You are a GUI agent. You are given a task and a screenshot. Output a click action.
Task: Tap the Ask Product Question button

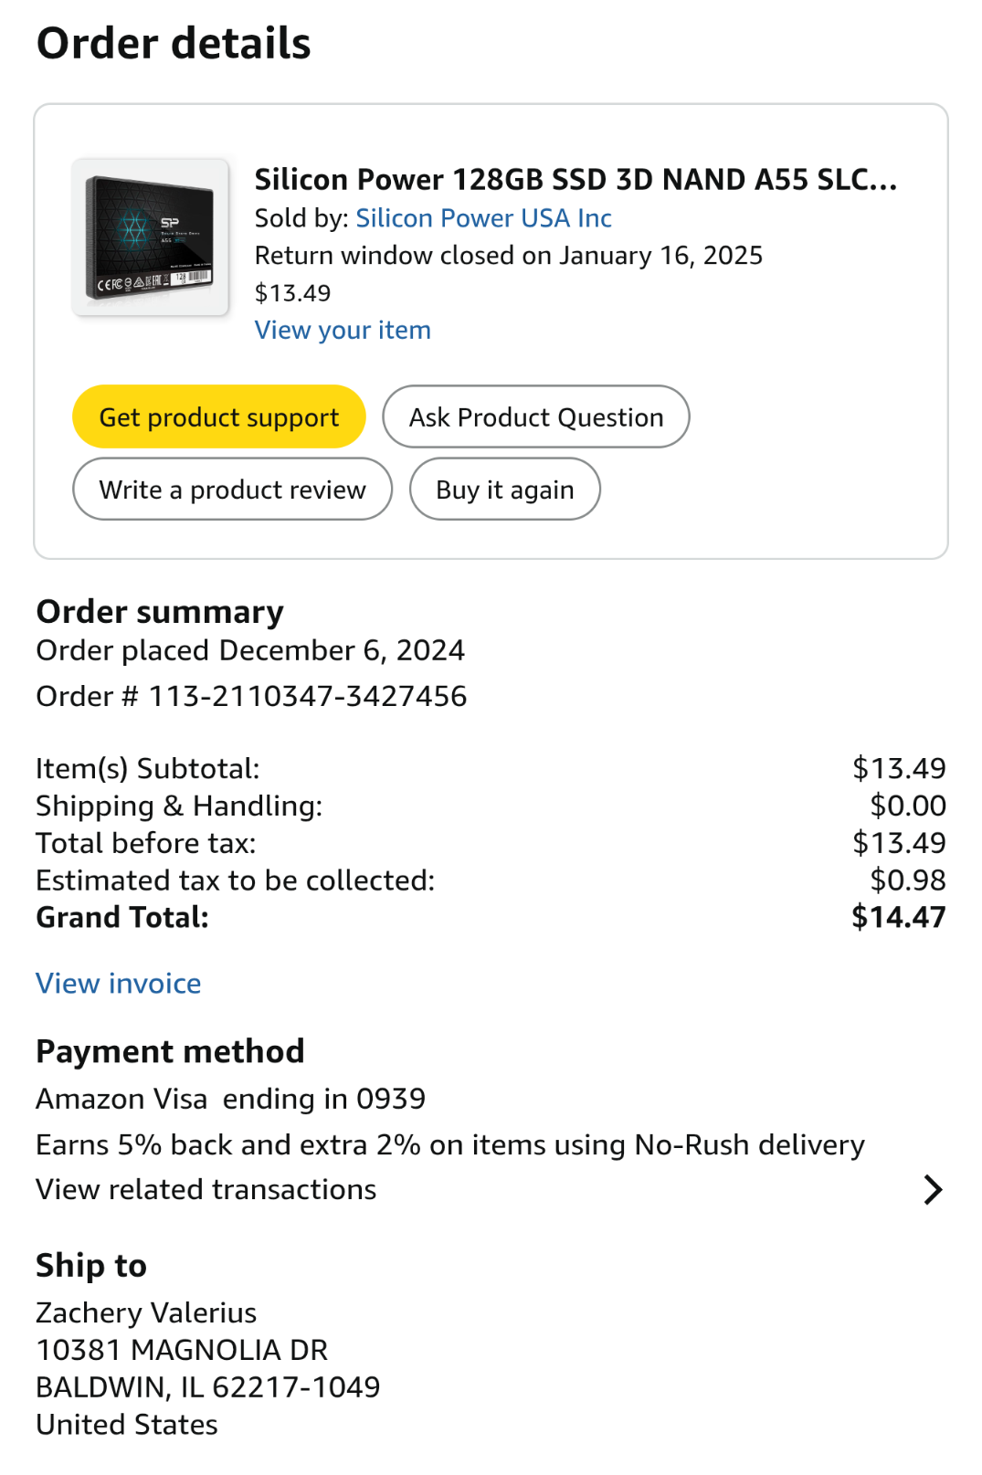[x=535, y=417]
